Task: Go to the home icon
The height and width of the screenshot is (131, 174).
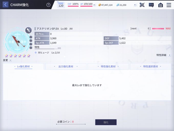Action: tap(160, 5)
